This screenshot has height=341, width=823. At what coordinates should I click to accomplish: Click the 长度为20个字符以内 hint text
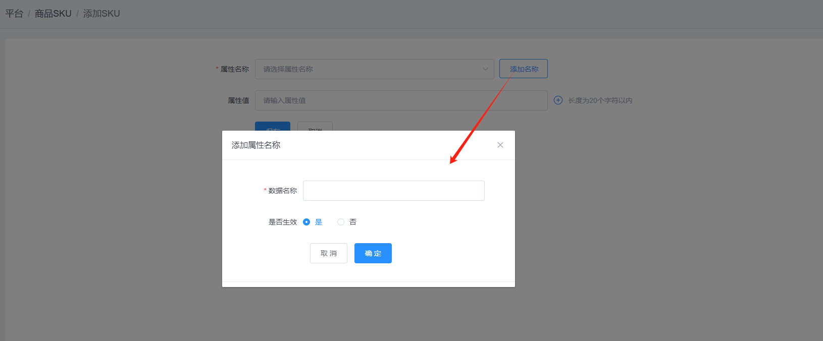pos(600,100)
